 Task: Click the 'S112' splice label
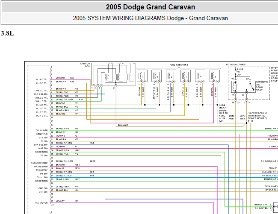tap(250, 121)
